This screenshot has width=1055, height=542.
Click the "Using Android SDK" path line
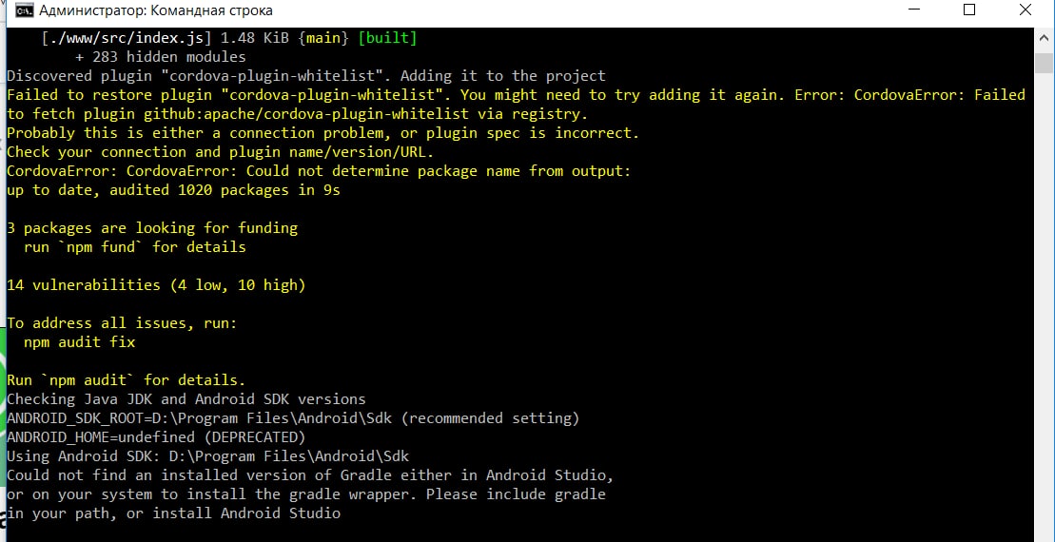(208, 456)
